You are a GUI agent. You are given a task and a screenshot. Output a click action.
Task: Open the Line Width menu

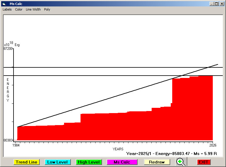pos(33,9)
